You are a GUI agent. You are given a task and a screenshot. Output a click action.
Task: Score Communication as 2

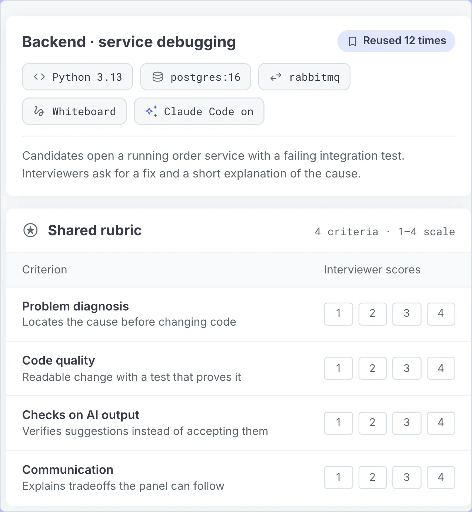coord(373,478)
